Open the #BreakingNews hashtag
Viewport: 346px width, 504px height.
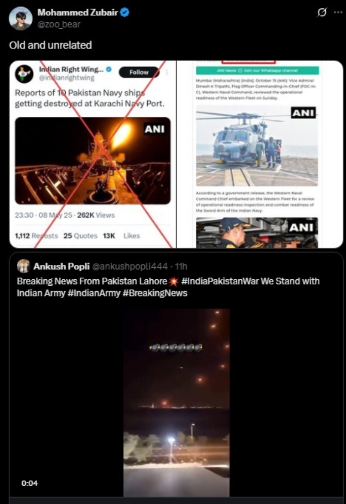[x=155, y=293]
